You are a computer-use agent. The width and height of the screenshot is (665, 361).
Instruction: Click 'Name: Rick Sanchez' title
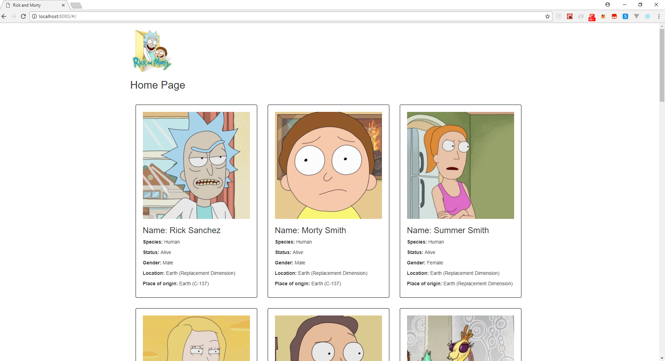(182, 230)
